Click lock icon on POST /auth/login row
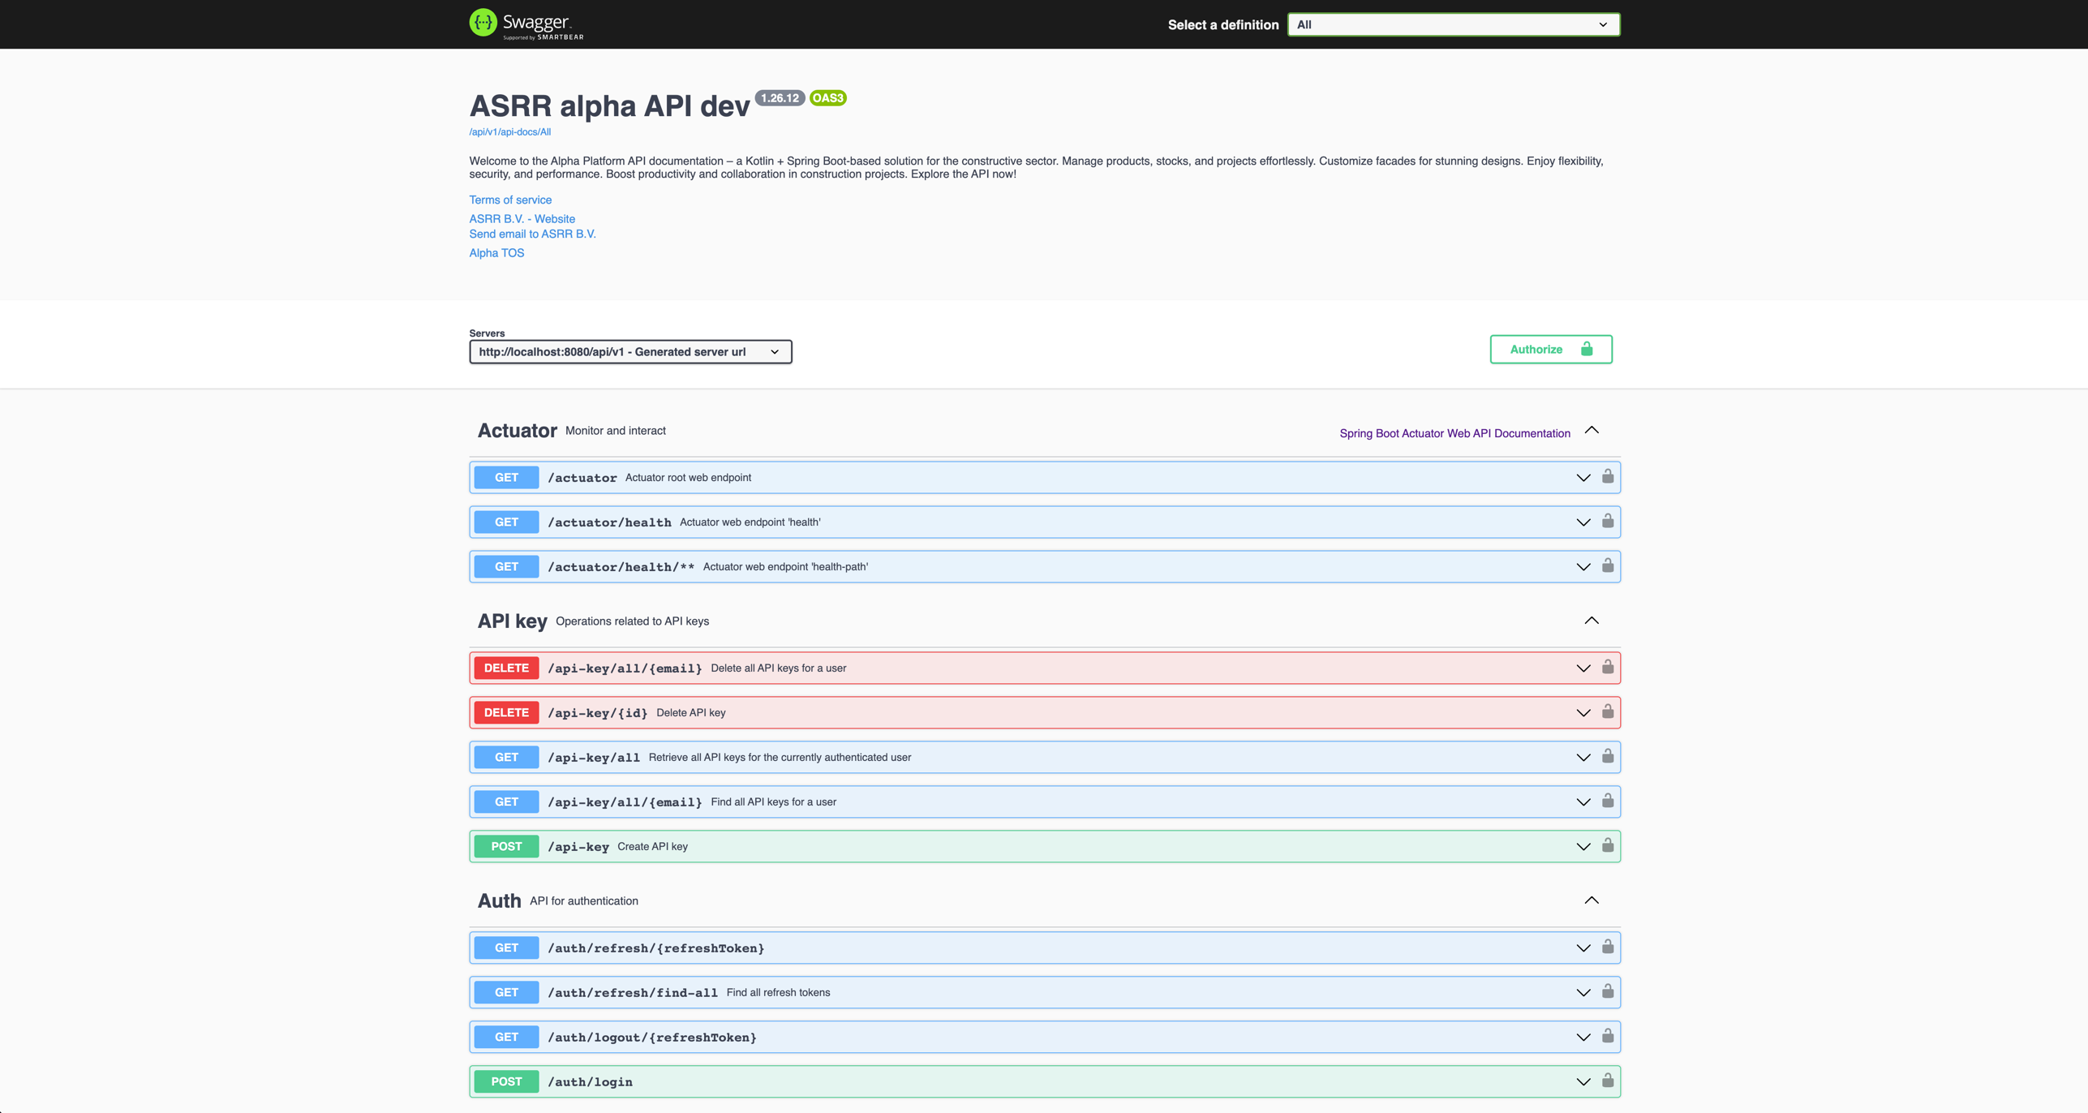 (x=1607, y=1081)
